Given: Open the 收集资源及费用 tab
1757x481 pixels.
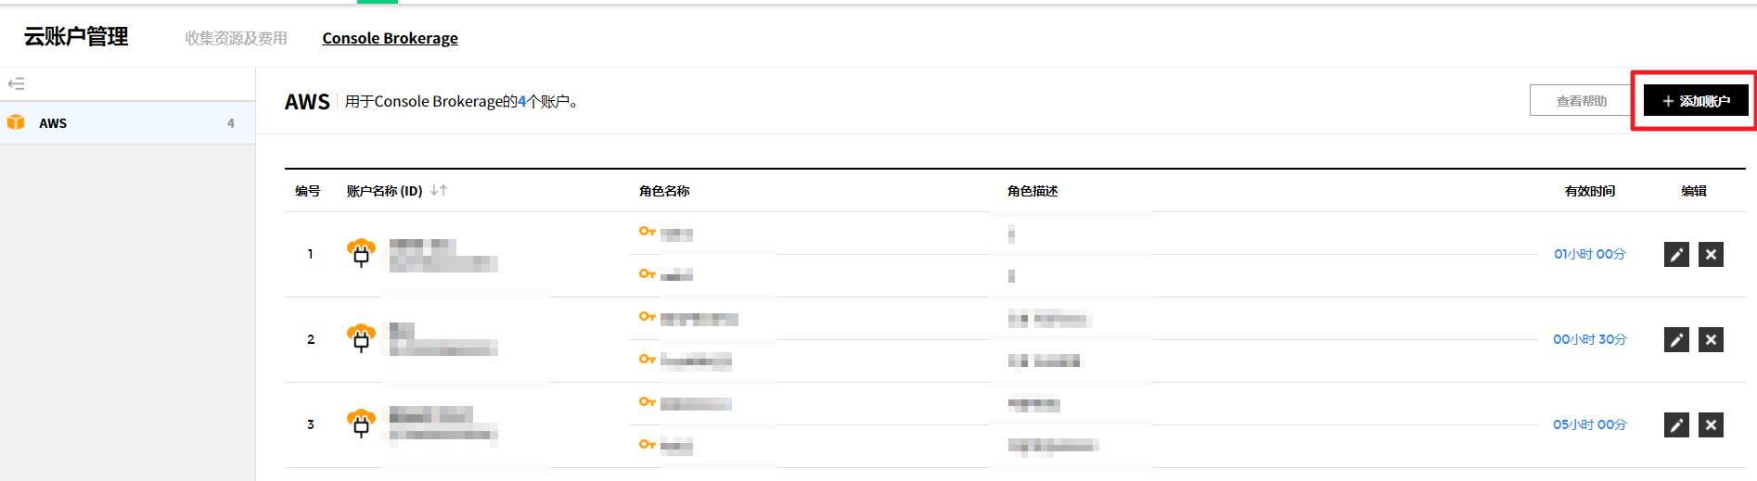Looking at the screenshot, I should click(x=236, y=38).
